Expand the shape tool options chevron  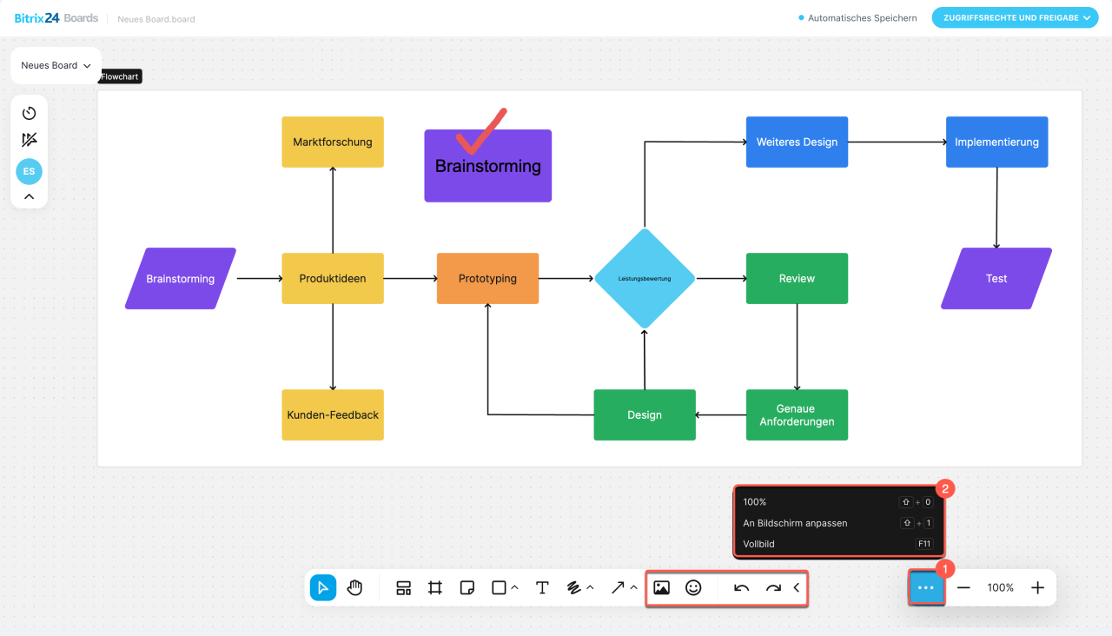click(x=515, y=588)
